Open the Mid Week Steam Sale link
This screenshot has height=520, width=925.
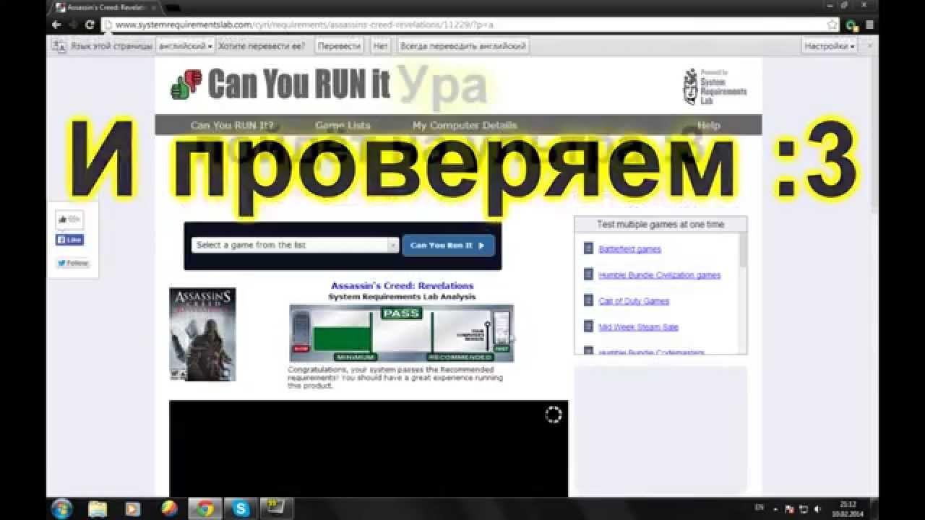(638, 327)
